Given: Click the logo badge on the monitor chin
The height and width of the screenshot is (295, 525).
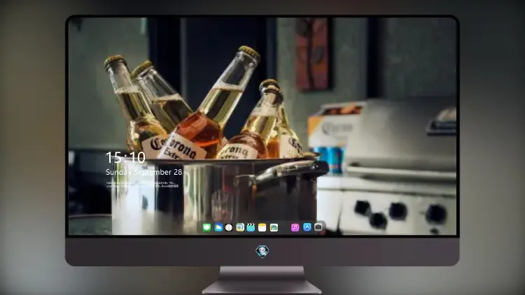Looking at the screenshot, I should 262,251.
